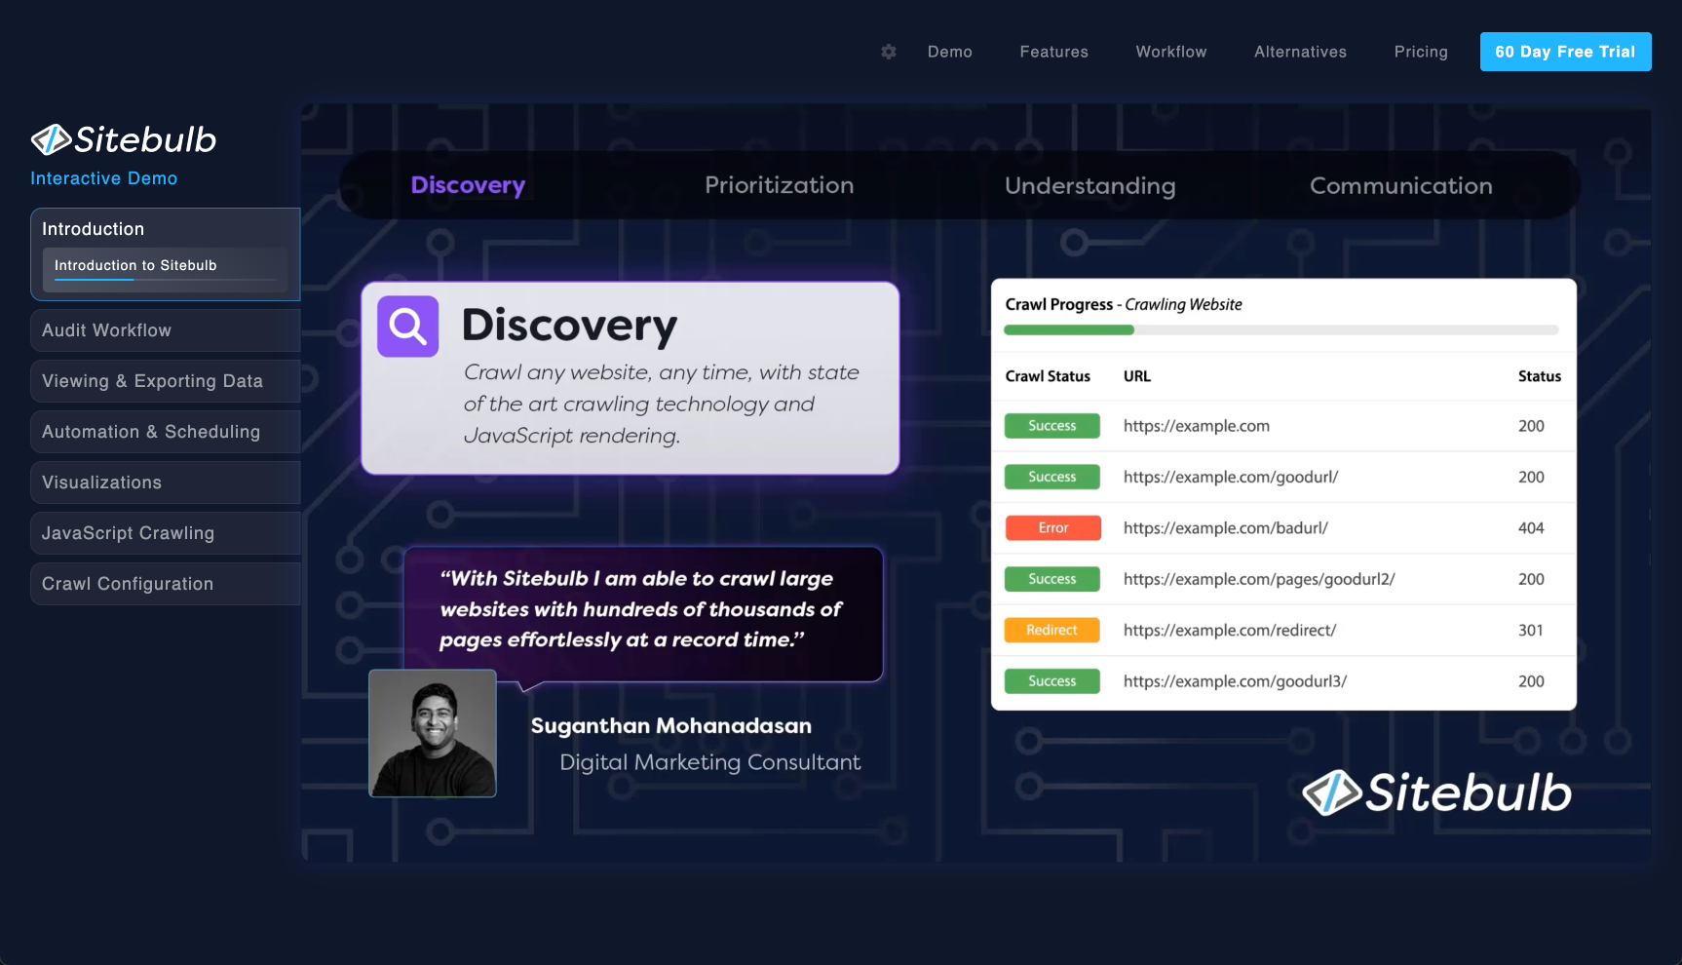1682x965 pixels.
Task: Switch to the Communication tab
Action: tap(1400, 185)
